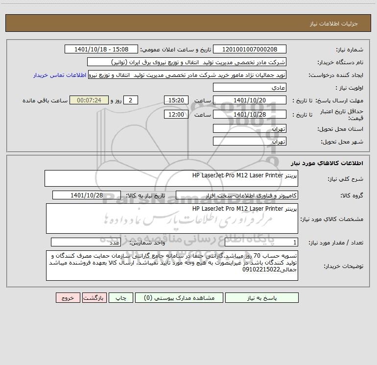This screenshot has width=377, height=365.
Task: Select the شماره نیاز field 1201001007000208
Action: (250, 49)
